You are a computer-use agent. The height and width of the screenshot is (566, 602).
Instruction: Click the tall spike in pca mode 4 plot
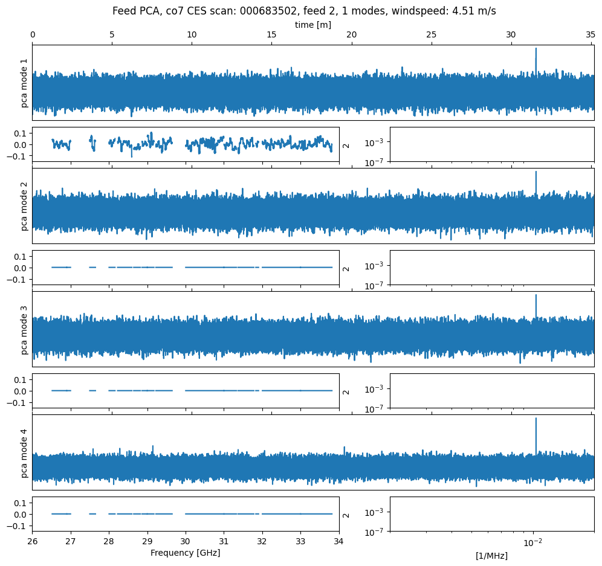coord(536,429)
